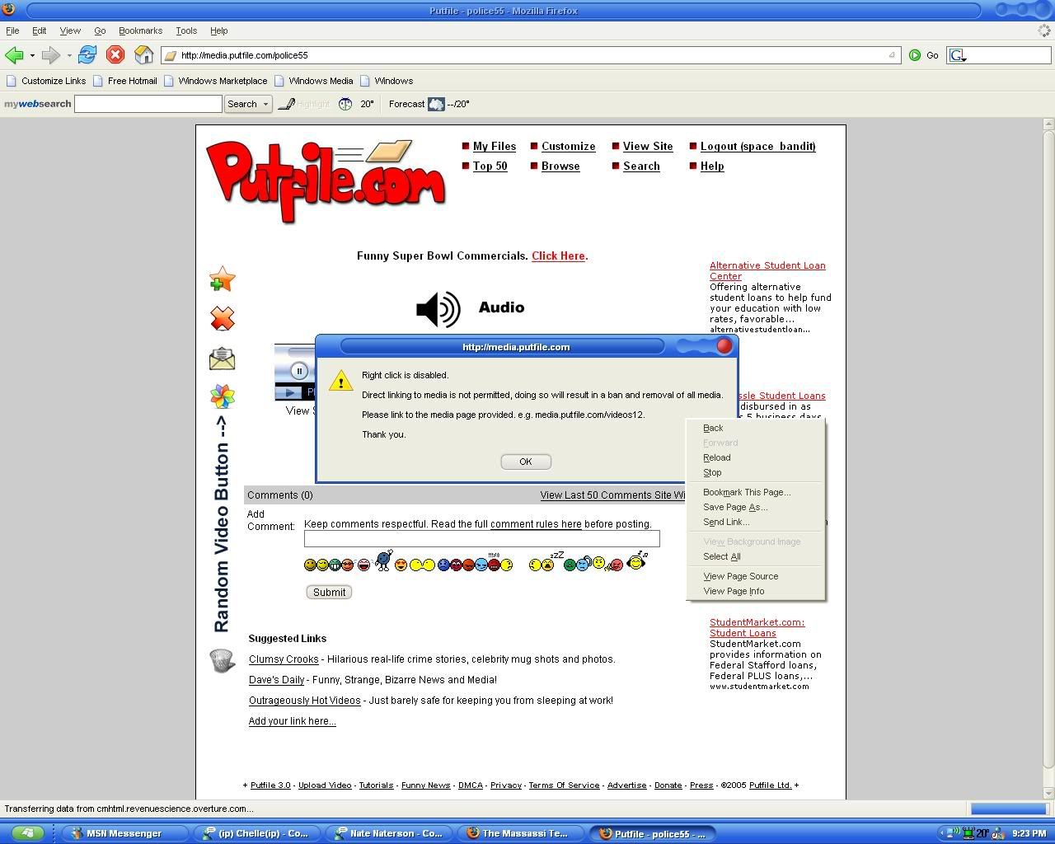Insert the headphones music emoticon

(636, 561)
